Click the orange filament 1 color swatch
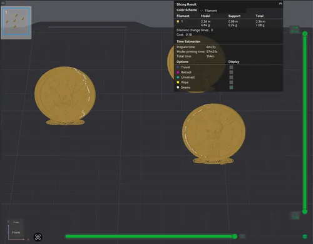Image resolution: width=313 pixels, height=244 pixels. tap(178, 21)
